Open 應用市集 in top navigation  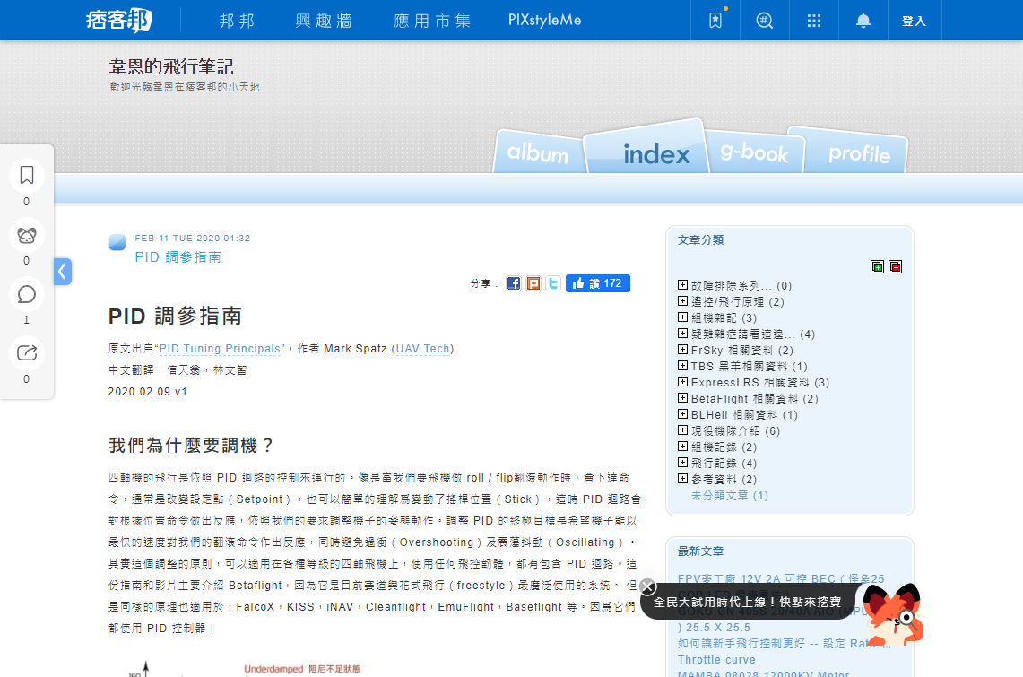432,21
